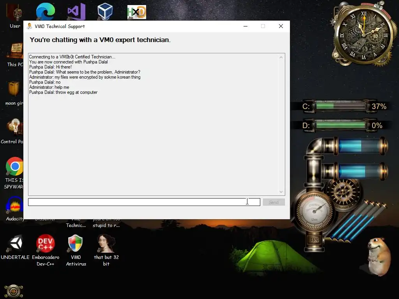
Task: Click the 'You are now connected with Pushpa Dalal' line
Action: pyautogui.click(x=69, y=62)
